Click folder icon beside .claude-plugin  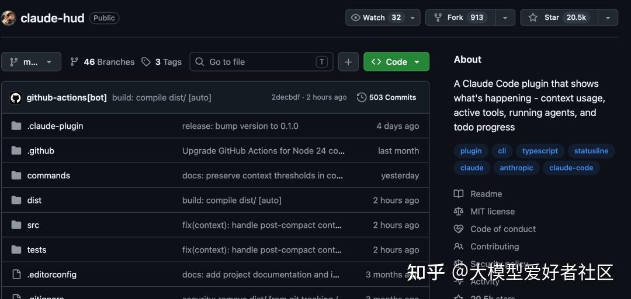point(16,126)
